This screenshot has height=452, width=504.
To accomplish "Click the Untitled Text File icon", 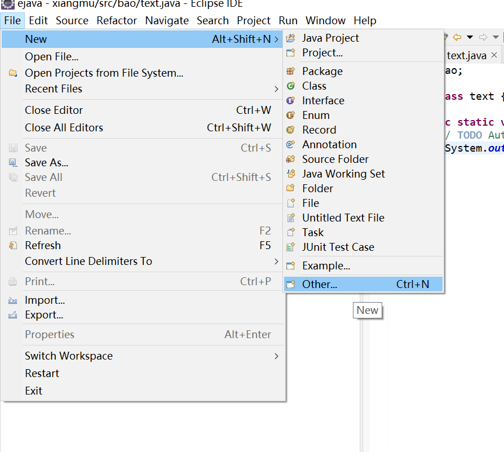I will [290, 218].
